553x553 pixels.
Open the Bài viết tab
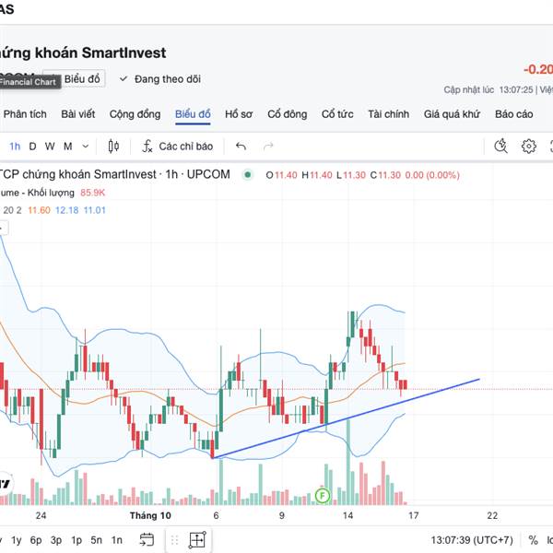tap(78, 114)
